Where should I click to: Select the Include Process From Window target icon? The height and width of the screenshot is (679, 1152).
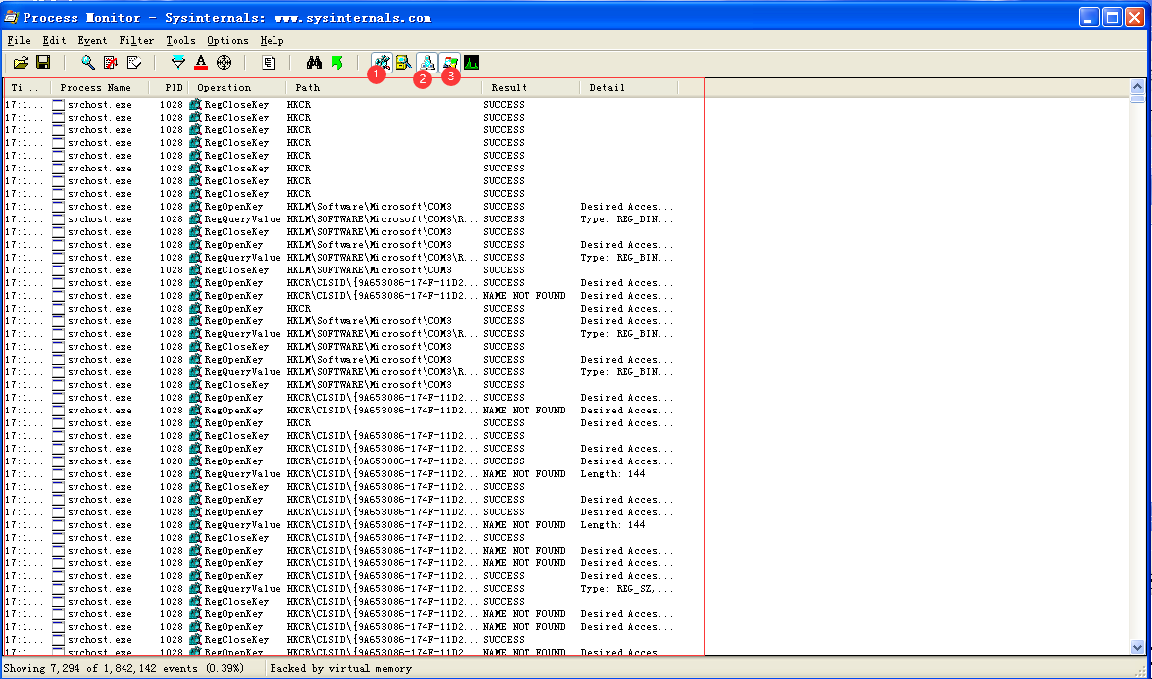tap(225, 63)
